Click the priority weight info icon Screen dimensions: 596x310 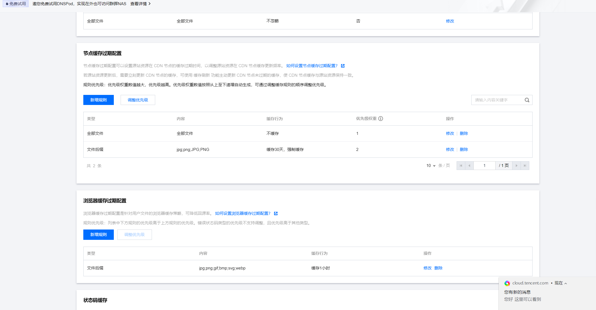coord(381,119)
